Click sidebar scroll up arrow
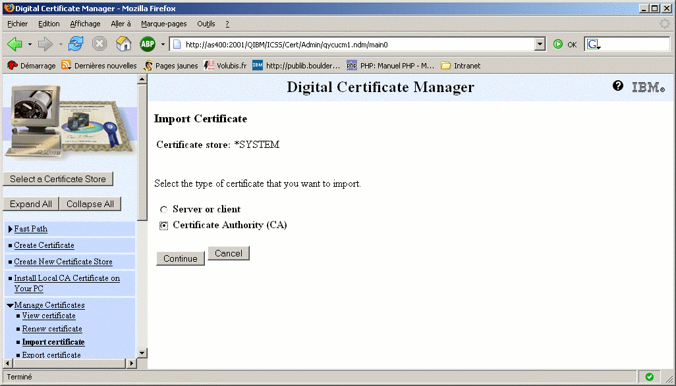The width and height of the screenshot is (676, 386). coord(142,79)
